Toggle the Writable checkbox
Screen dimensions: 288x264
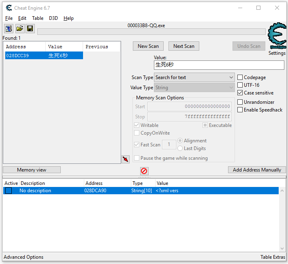pos(137,125)
